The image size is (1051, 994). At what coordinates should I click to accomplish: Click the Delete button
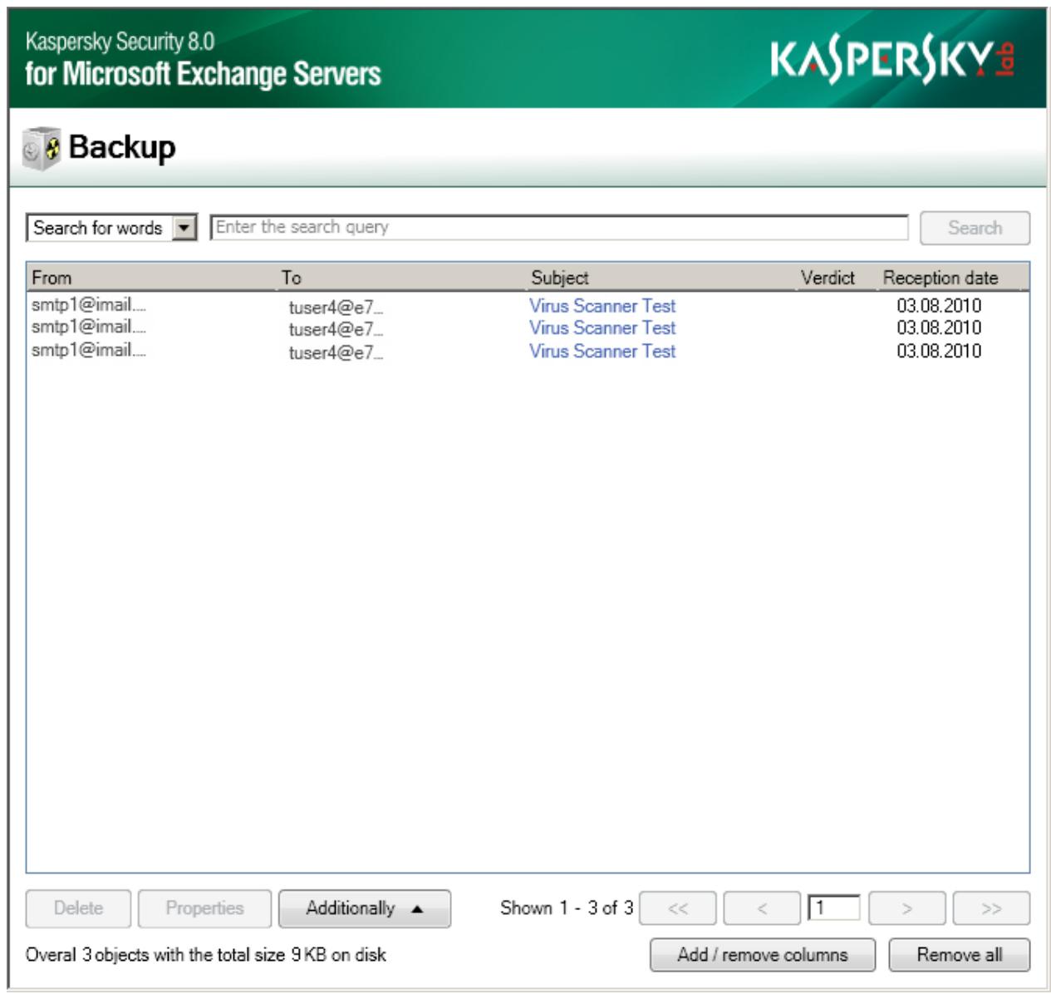78,908
